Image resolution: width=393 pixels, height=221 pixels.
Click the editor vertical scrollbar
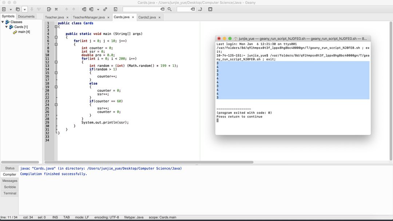click(x=391, y=91)
